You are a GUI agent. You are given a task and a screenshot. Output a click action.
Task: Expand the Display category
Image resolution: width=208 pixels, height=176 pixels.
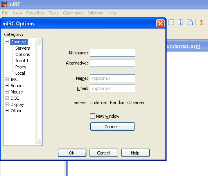[x=7, y=104]
